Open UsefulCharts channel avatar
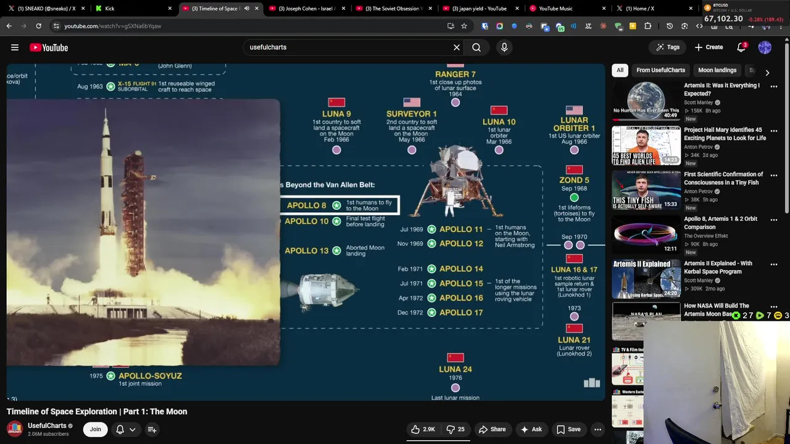The width and height of the screenshot is (790, 444). [15, 429]
